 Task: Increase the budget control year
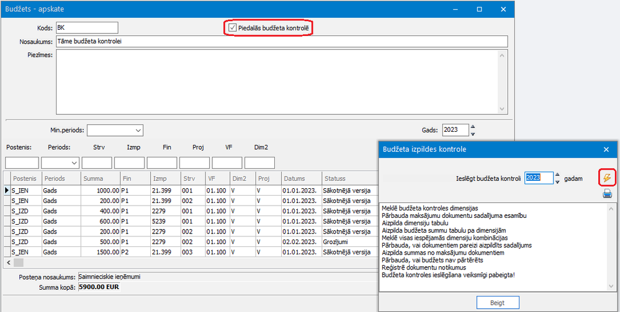pos(557,175)
